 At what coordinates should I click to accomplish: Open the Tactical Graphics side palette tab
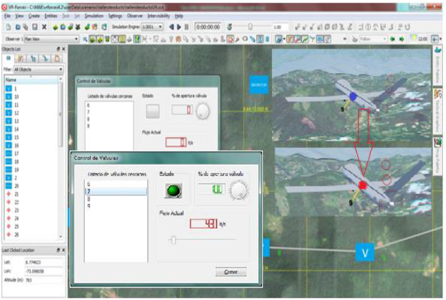438,110
